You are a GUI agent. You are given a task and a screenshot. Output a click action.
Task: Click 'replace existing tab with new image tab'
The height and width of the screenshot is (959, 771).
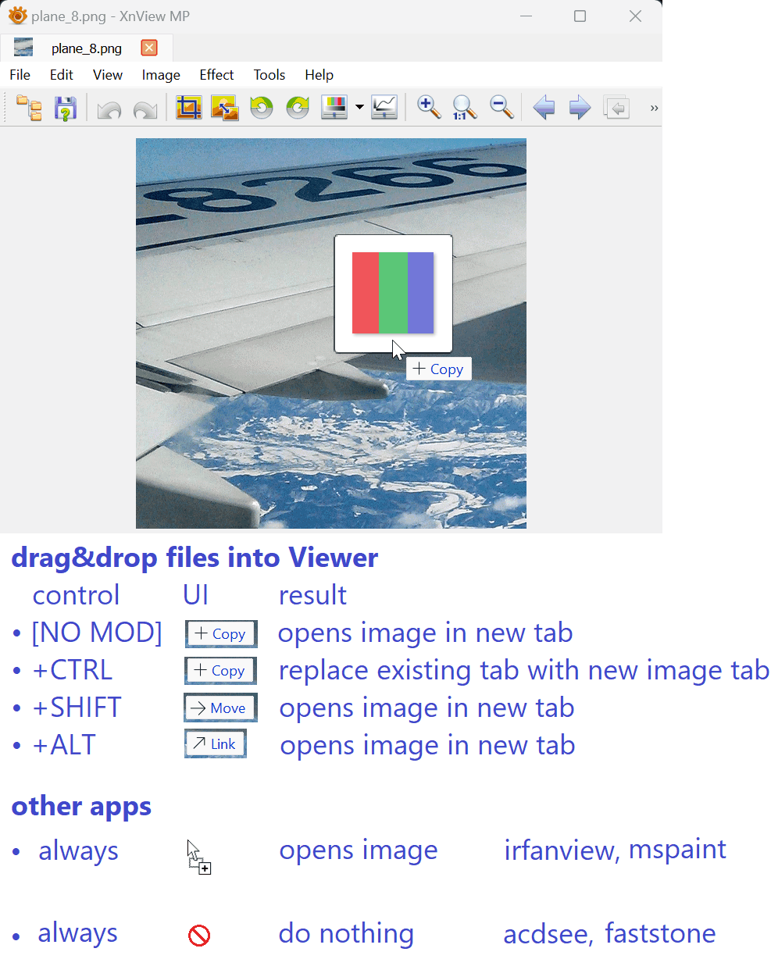pos(524,671)
